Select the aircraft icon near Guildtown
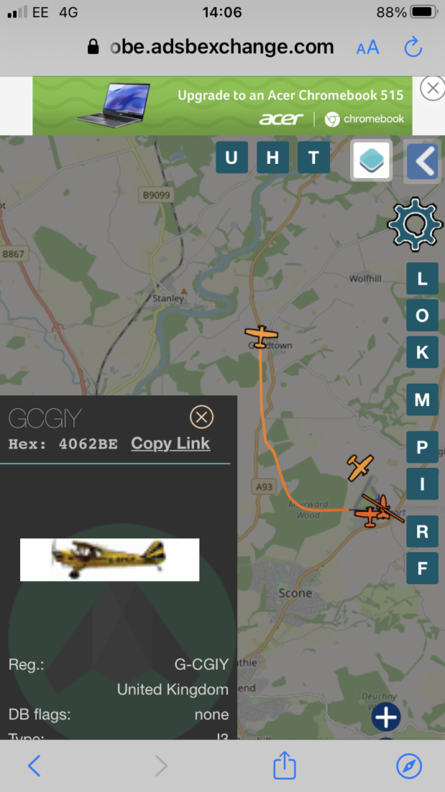Screen dimensions: 445x792 click(261, 336)
